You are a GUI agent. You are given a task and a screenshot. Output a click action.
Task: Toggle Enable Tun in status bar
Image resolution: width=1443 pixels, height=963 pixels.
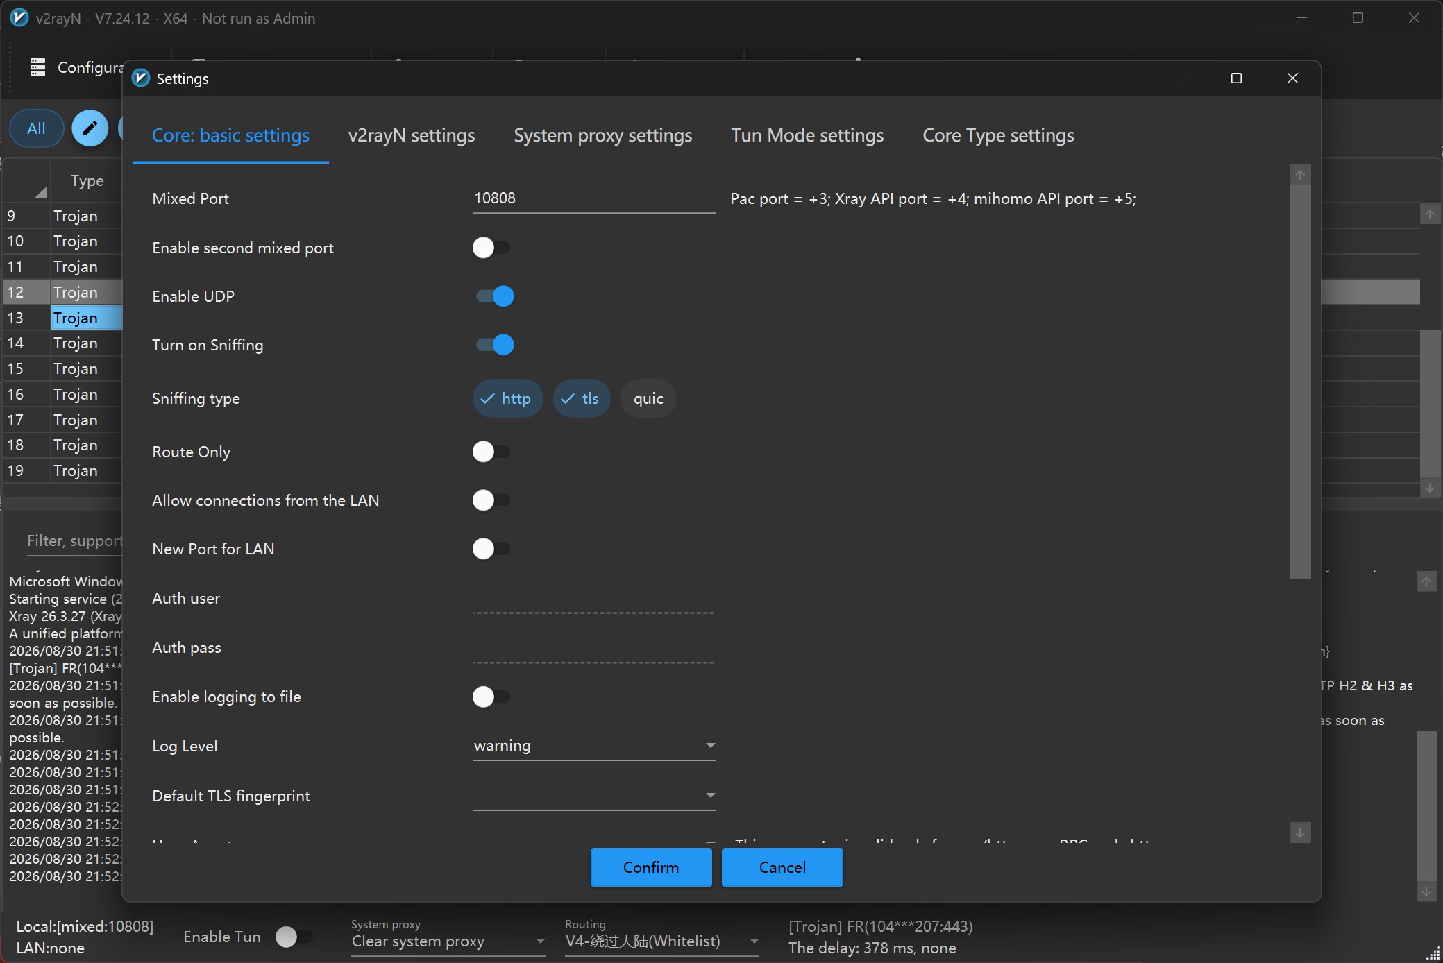coord(294,937)
